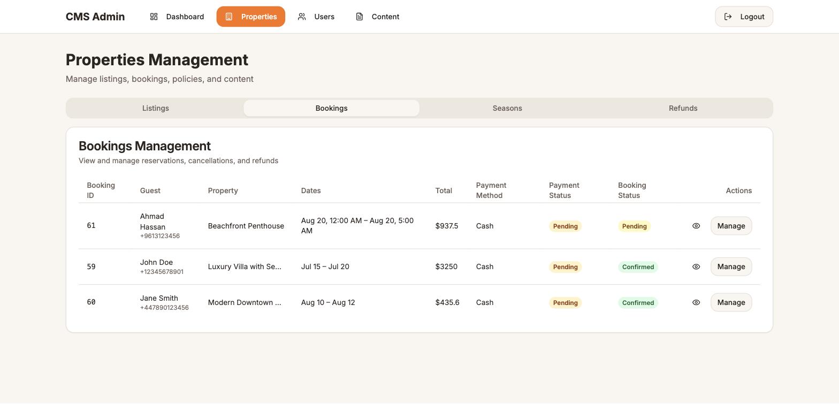Click the Aug 20 dates cell
839x404 pixels.
tap(357, 226)
